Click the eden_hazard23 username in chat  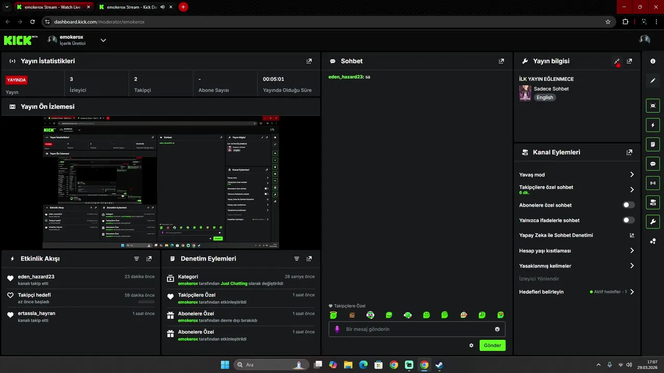[345, 77]
